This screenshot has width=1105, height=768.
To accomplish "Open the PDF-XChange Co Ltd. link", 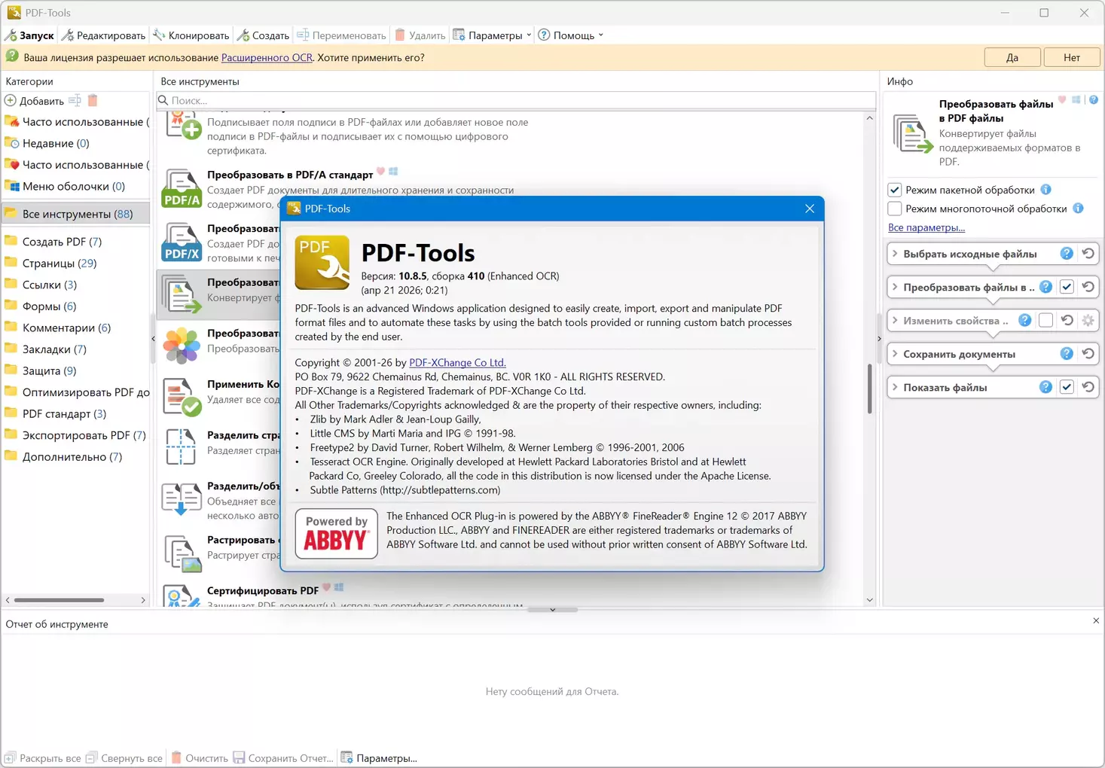I will pyautogui.click(x=457, y=362).
